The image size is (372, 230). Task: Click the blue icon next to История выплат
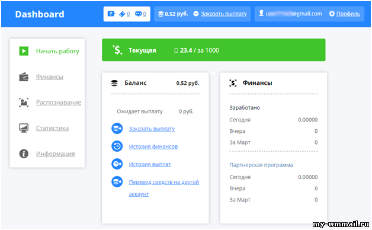tap(117, 164)
